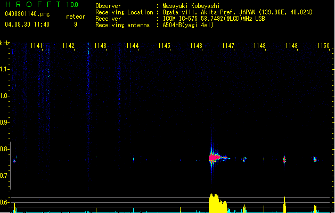This screenshot has height=213, width=335.
Task: Click the 'Receiving antenna' field label
Action: 122,25
